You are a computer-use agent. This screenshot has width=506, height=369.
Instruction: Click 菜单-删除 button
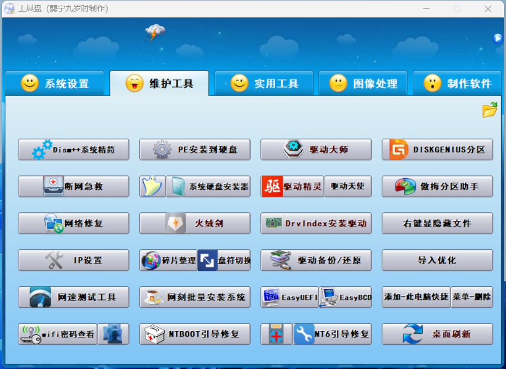tap(472, 297)
